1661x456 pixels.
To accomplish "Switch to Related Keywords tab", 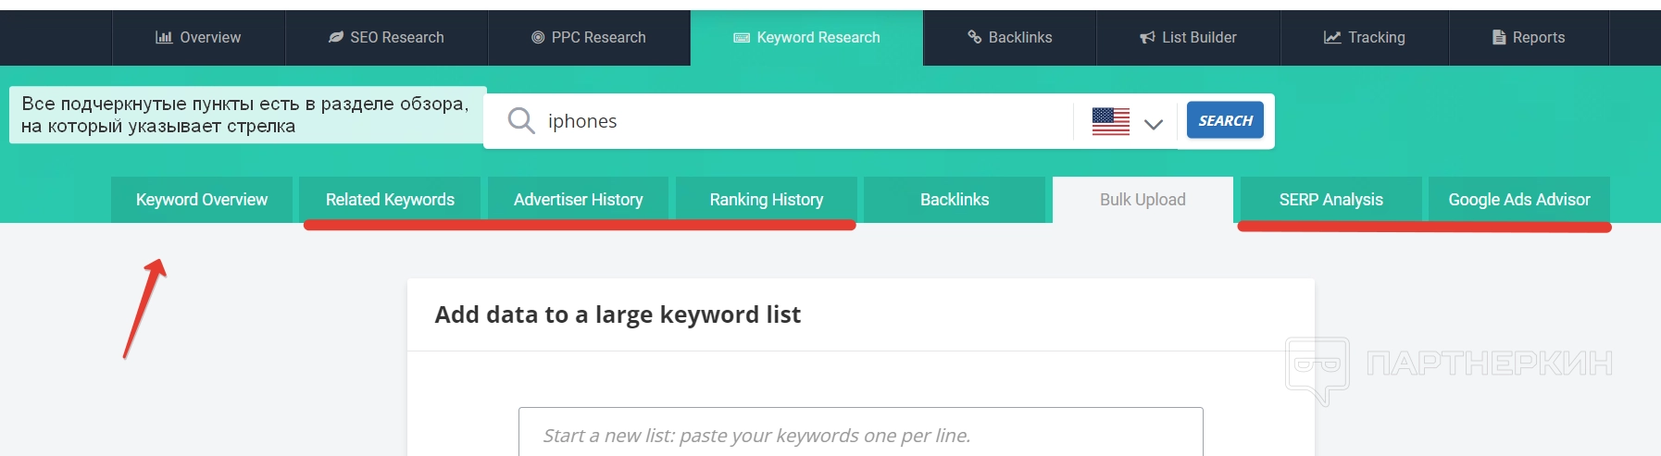I will click(390, 200).
